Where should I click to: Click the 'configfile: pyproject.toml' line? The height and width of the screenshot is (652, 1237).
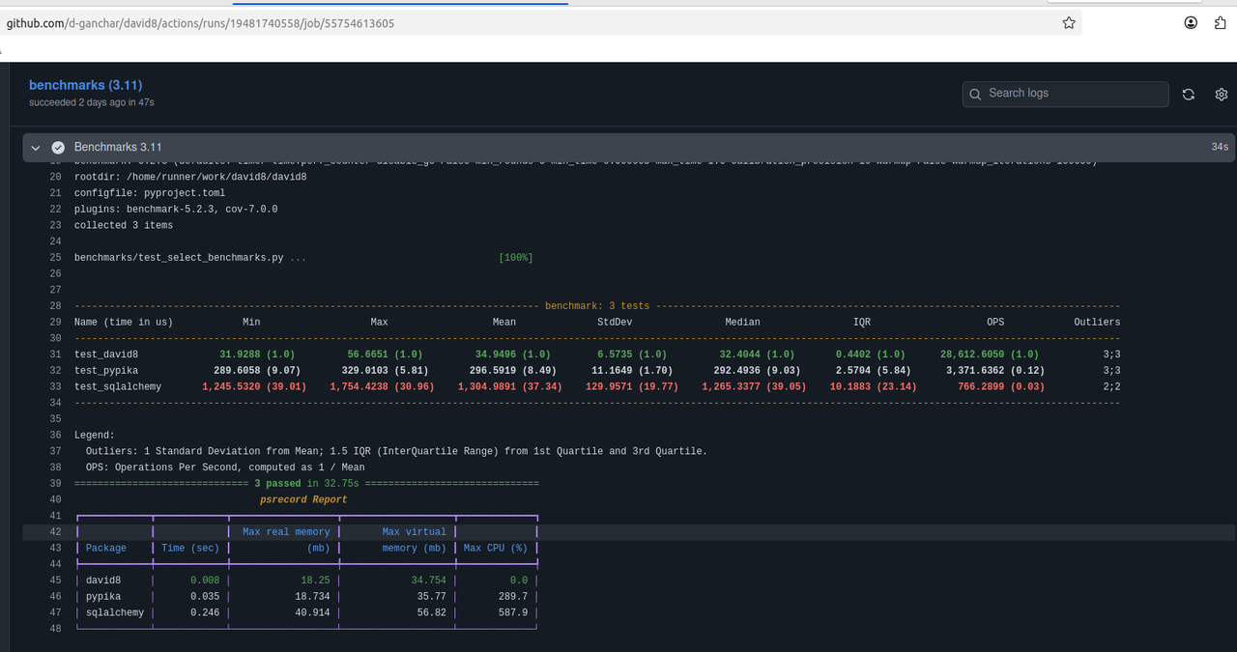(x=150, y=193)
